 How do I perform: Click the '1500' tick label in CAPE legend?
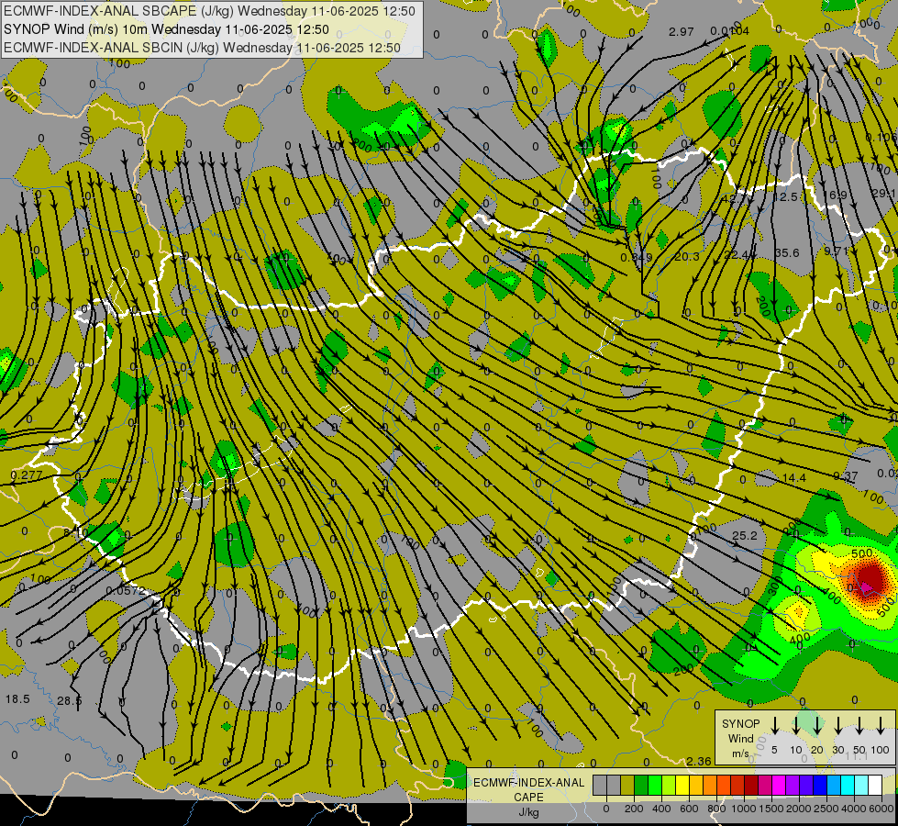771,809
